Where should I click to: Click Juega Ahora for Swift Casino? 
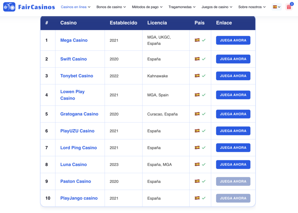click(233, 59)
